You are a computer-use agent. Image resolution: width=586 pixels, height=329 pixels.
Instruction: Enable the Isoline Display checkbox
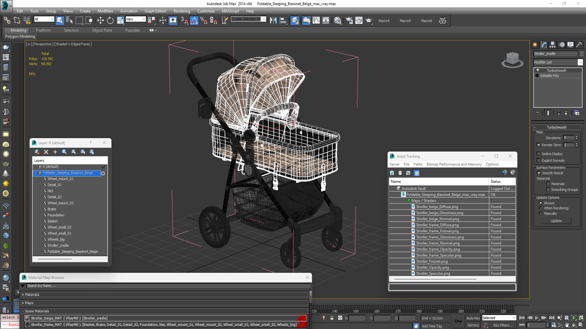pyautogui.click(x=539, y=154)
